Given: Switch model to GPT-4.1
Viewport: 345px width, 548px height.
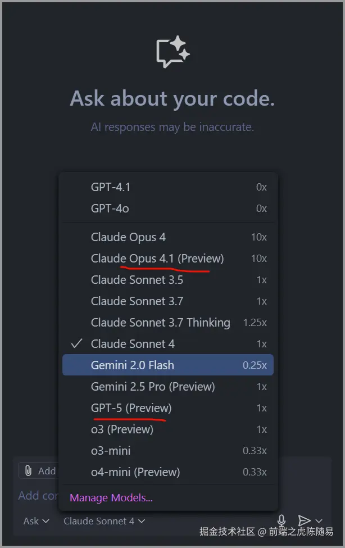Looking at the screenshot, I should point(111,187).
